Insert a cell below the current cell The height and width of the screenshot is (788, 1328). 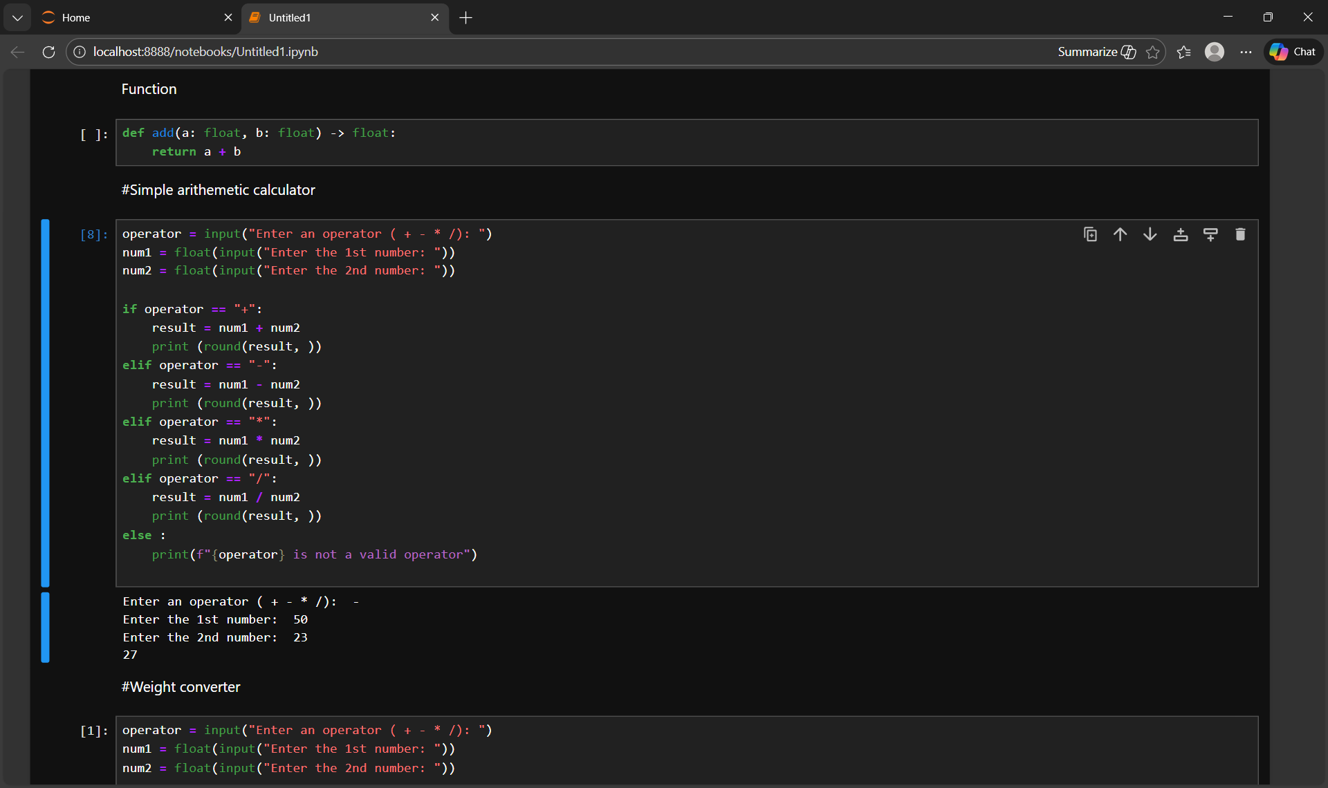(x=1210, y=234)
